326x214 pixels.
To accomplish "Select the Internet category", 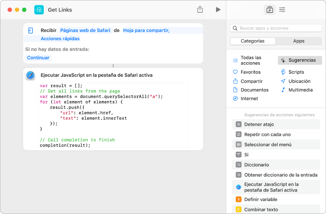I will click(x=249, y=98).
